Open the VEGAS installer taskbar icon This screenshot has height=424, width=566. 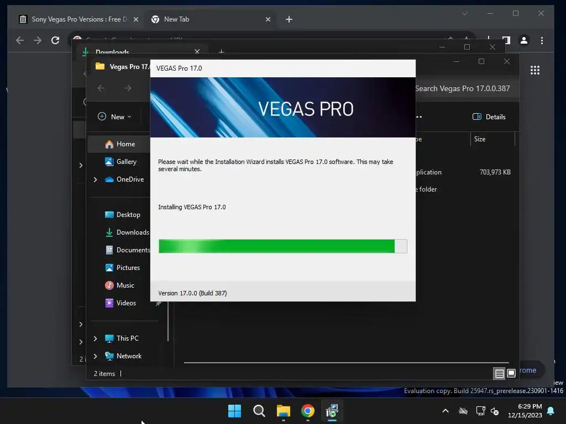click(x=332, y=411)
